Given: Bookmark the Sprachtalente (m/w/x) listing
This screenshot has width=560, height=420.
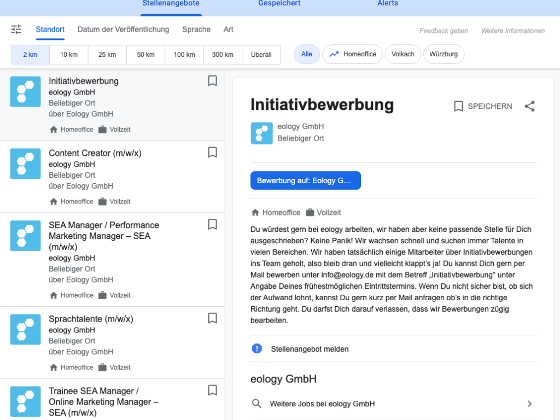Looking at the screenshot, I should pyautogui.click(x=213, y=318).
